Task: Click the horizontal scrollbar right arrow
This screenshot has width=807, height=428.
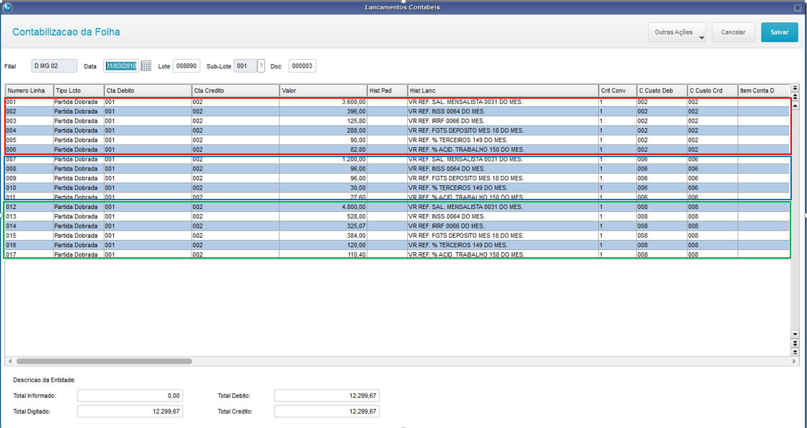Action: click(794, 361)
